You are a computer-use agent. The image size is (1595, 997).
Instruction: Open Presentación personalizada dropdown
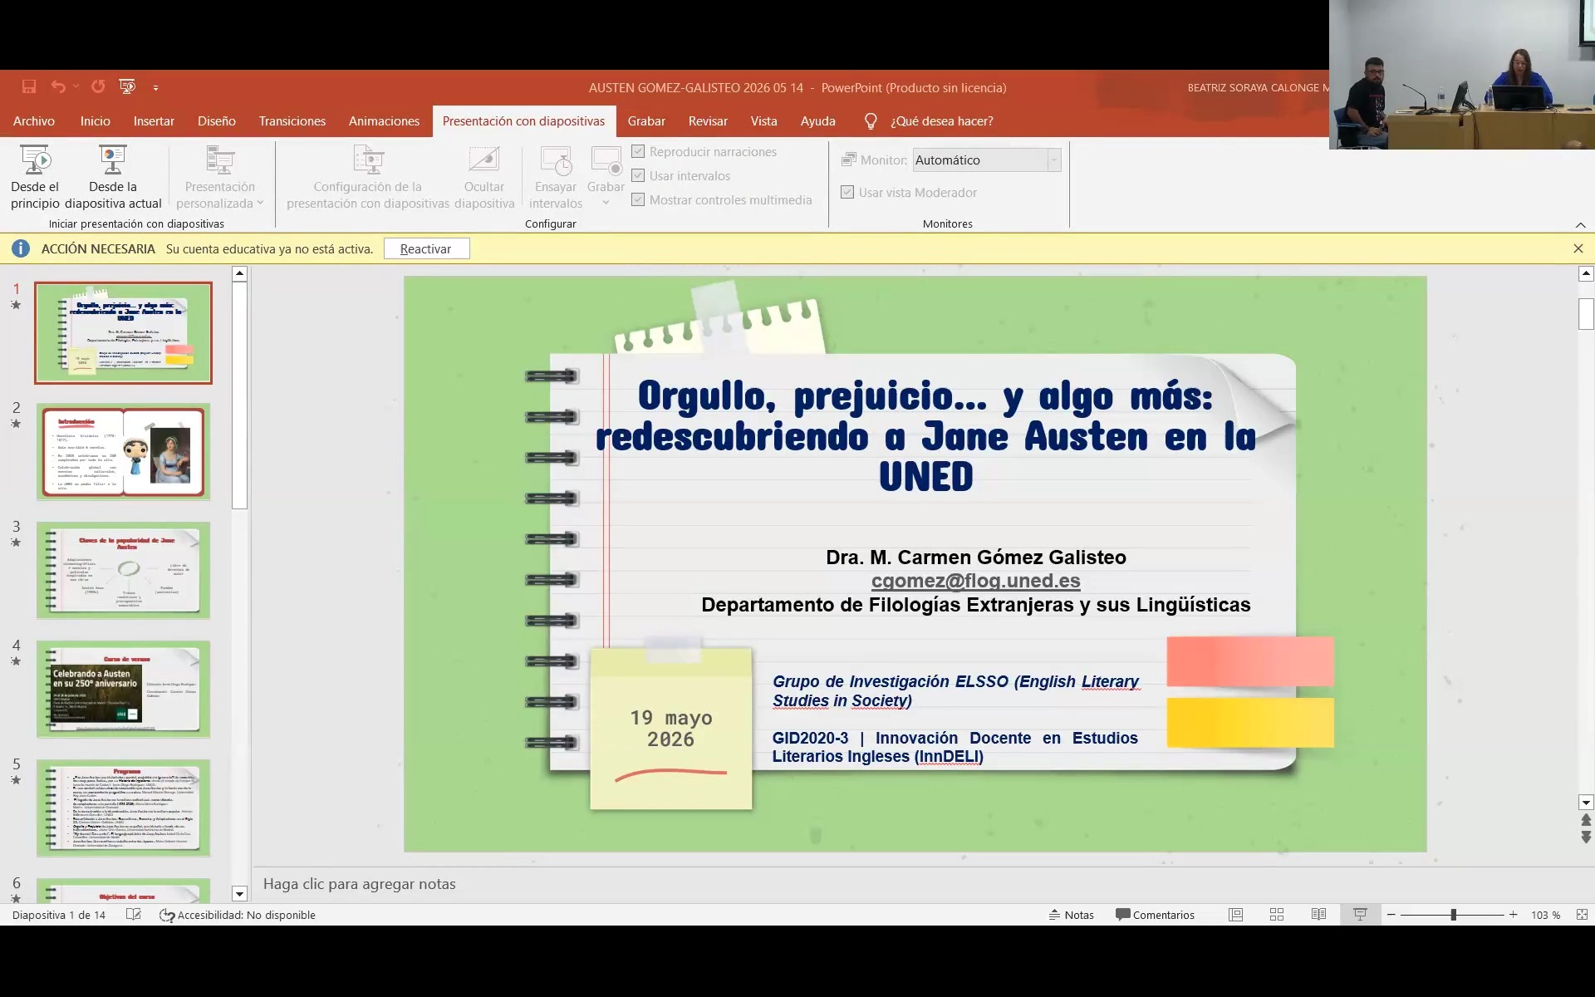click(220, 178)
